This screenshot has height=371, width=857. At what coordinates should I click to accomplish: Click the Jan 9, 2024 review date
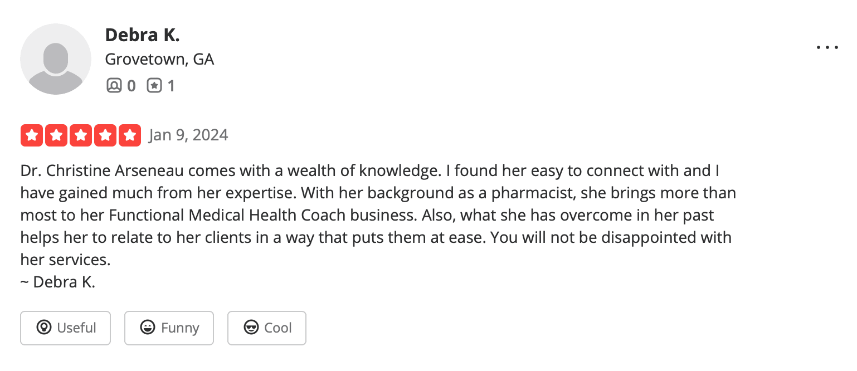[188, 135]
